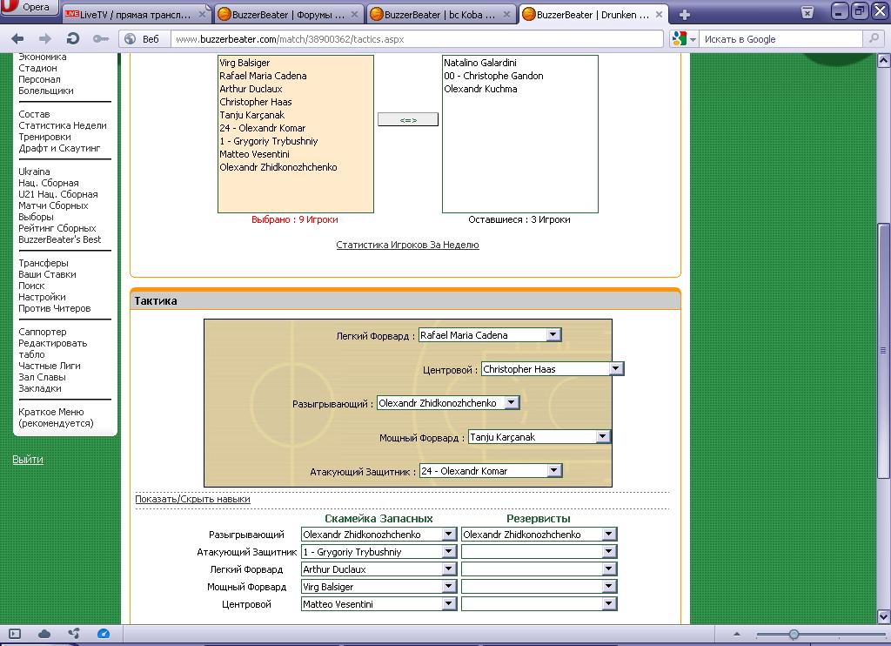Open bench dropdown showing 1 - Grygoriy Trybushniy

click(379, 552)
